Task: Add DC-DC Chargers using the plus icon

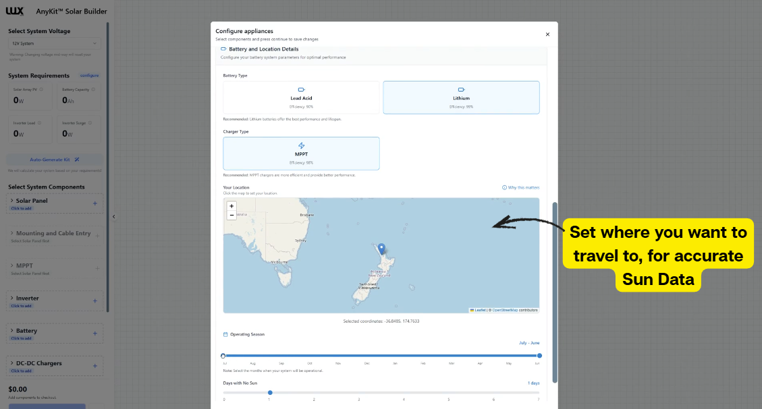Action: tap(94, 366)
